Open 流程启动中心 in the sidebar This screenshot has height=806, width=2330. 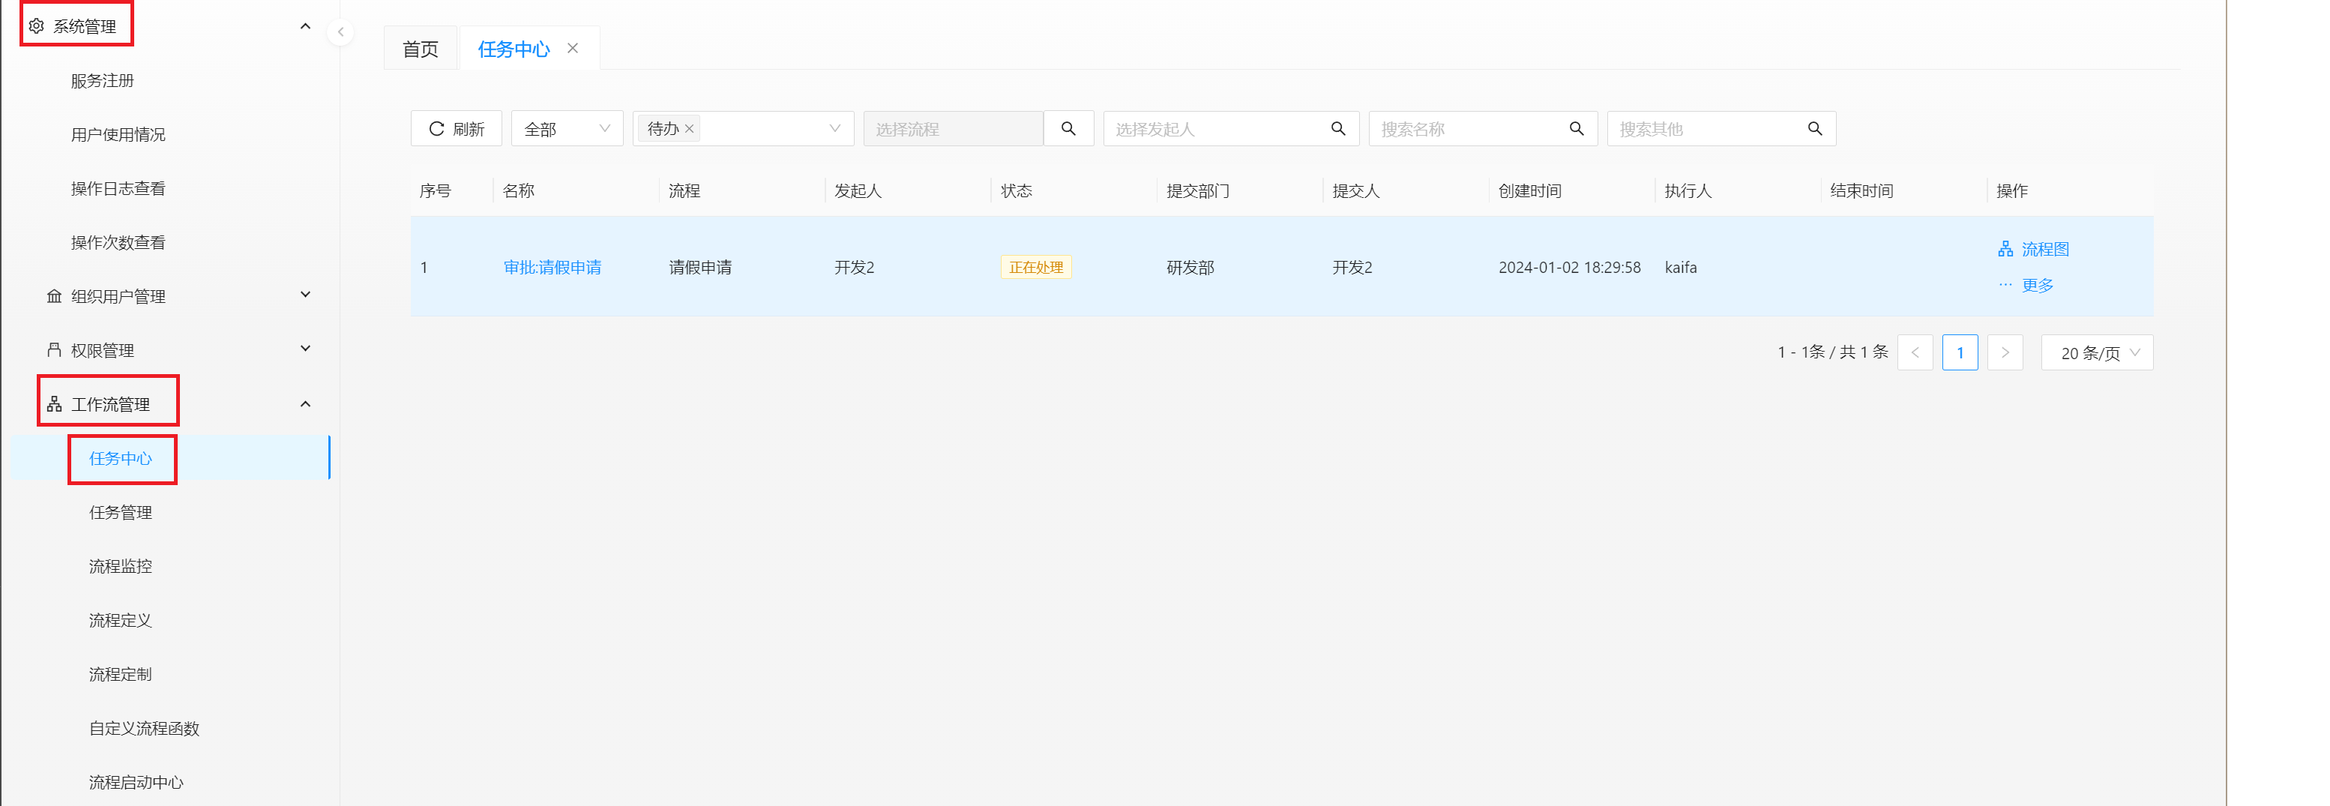(x=136, y=783)
